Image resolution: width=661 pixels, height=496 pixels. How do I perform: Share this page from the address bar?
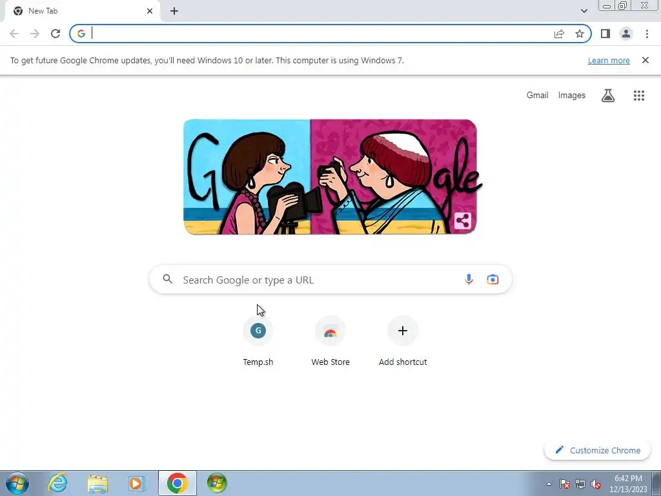[x=559, y=34]
